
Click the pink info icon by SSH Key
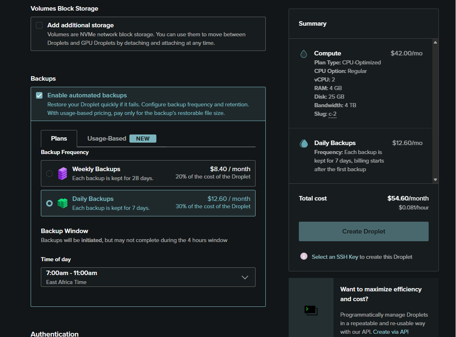[x=304, y=256]
